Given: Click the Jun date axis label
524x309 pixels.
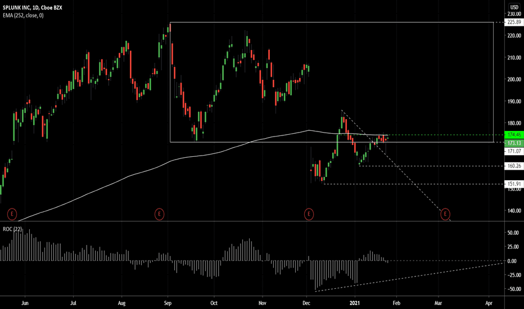Looking at the screenshot, I should [25, 303].
